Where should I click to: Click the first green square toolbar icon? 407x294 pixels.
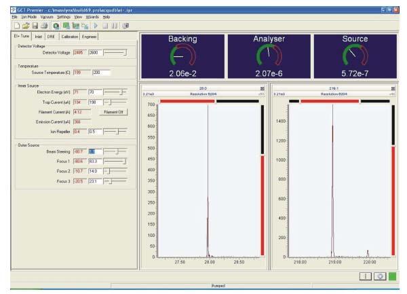coord(66,26)
